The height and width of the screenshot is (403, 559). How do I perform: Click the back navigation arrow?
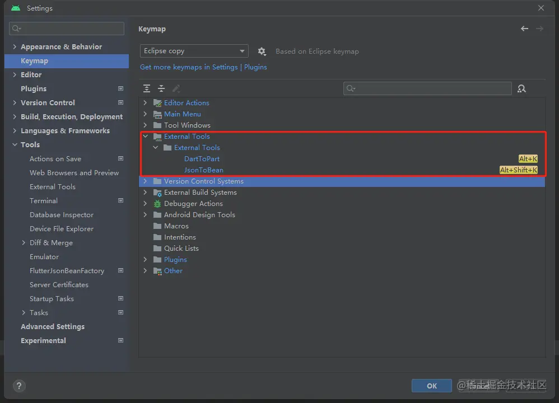pos(524,29)
